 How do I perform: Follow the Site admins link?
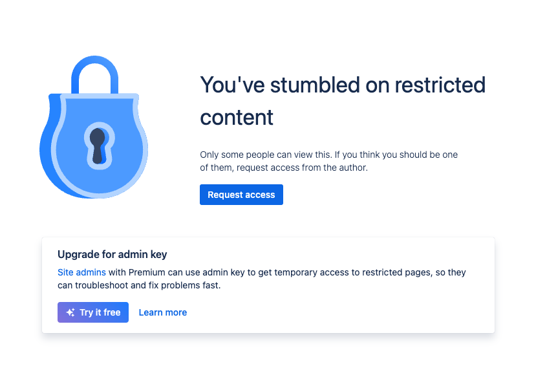click(x=81, y=272)
